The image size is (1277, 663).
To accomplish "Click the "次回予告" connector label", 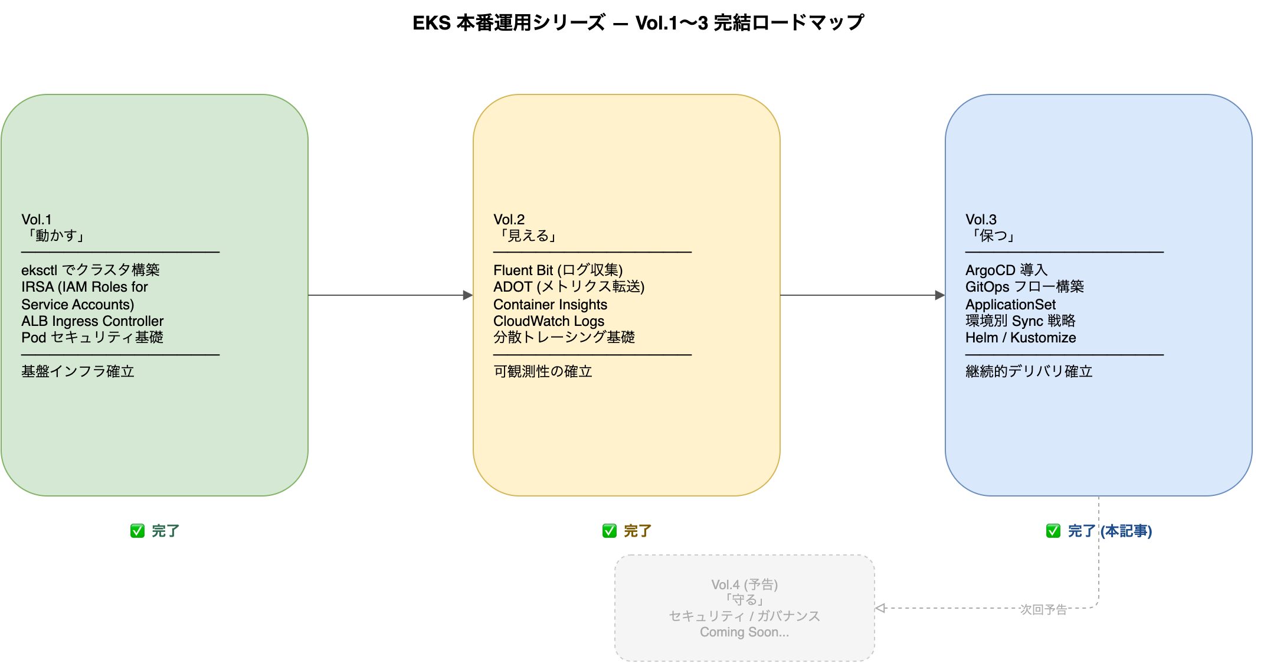I will pos(1043,609).
